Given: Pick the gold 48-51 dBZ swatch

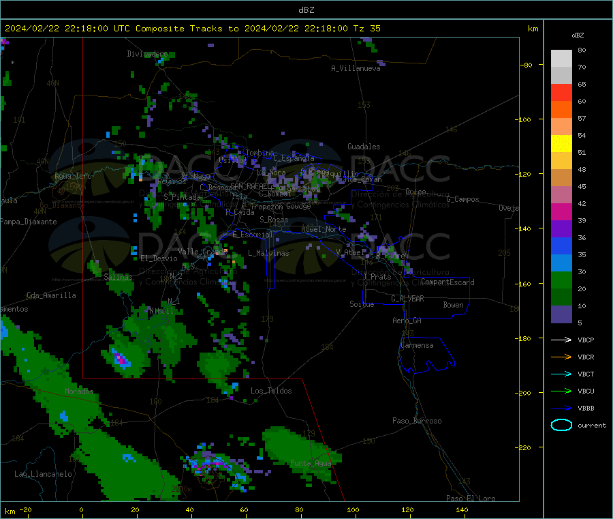Looking at the screenshot, I should pyautogui.click(x=561, y=161).
